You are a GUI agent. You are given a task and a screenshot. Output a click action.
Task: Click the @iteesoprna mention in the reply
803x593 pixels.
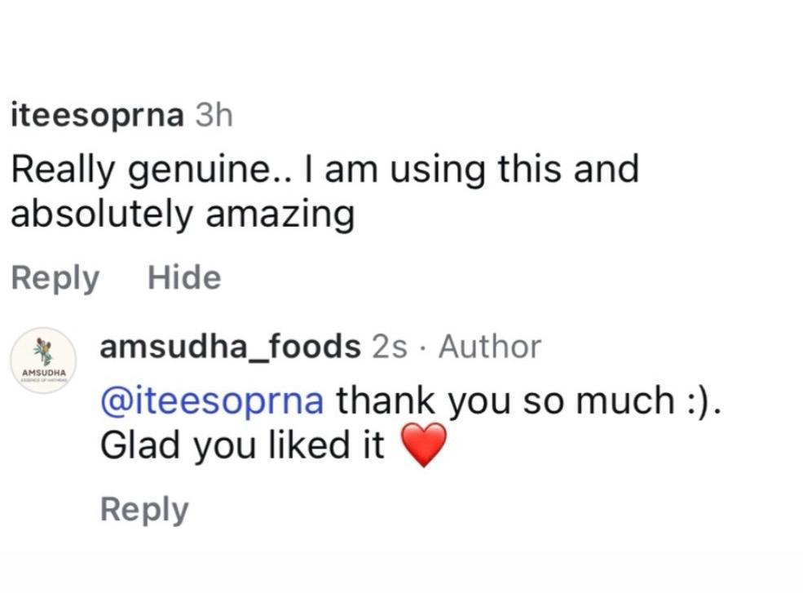(x=212, y=400)
